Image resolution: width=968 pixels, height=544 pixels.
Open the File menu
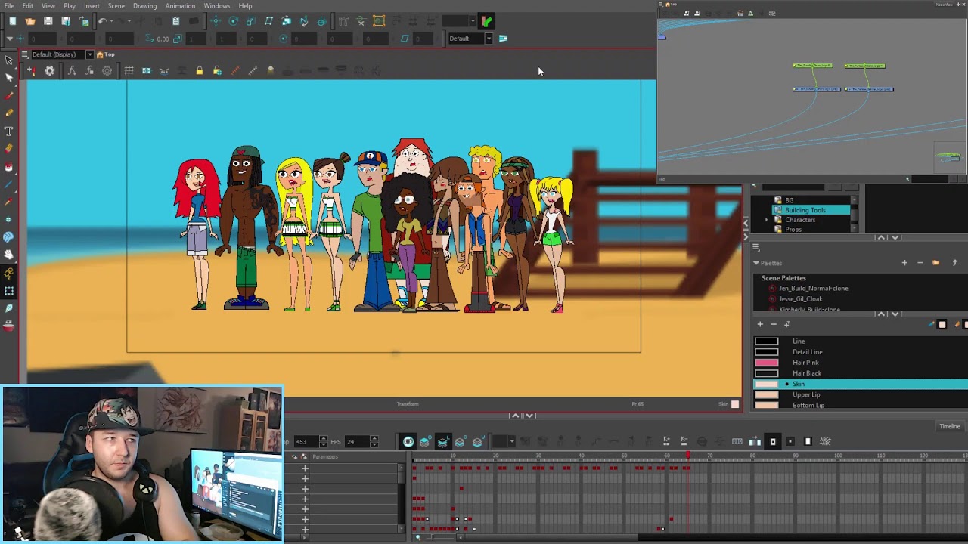[9, 6]
